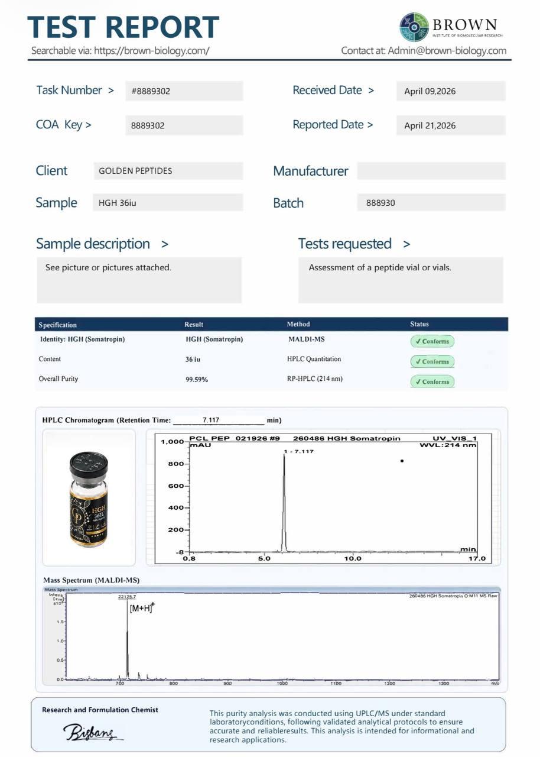Click the Tests requested text box

[401, 280]
